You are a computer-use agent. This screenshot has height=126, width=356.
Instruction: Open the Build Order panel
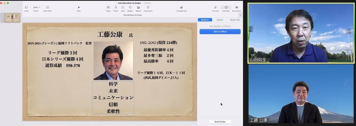click(220, 122)
